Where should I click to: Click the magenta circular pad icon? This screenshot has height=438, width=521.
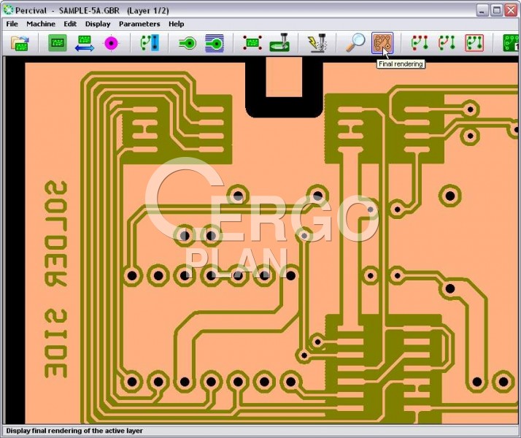click(x=111, y=43)
